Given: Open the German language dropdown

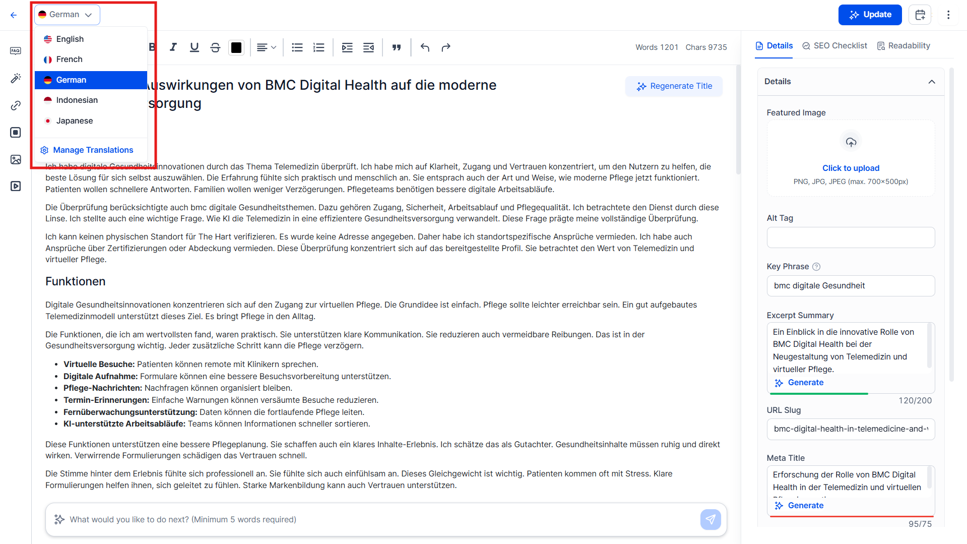Looking at the screenshot, I should click(67, 15).
